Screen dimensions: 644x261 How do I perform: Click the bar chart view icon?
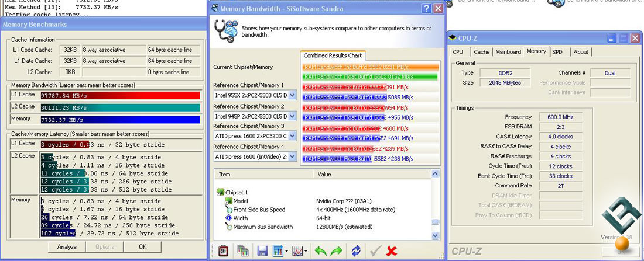point(278,250)
